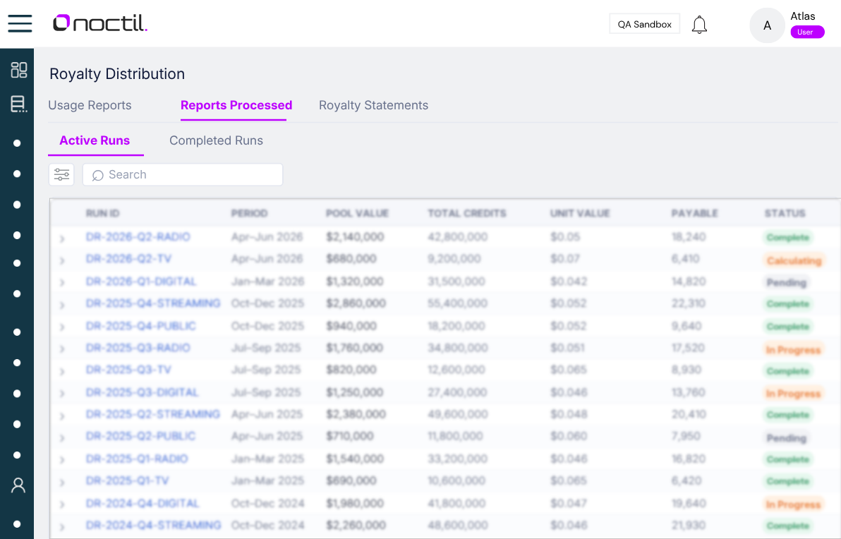Image resolution: width=841 pixels, height=539 pixels.
Task: Open the hamburger navigation menu
Action: tap(20, 23)
